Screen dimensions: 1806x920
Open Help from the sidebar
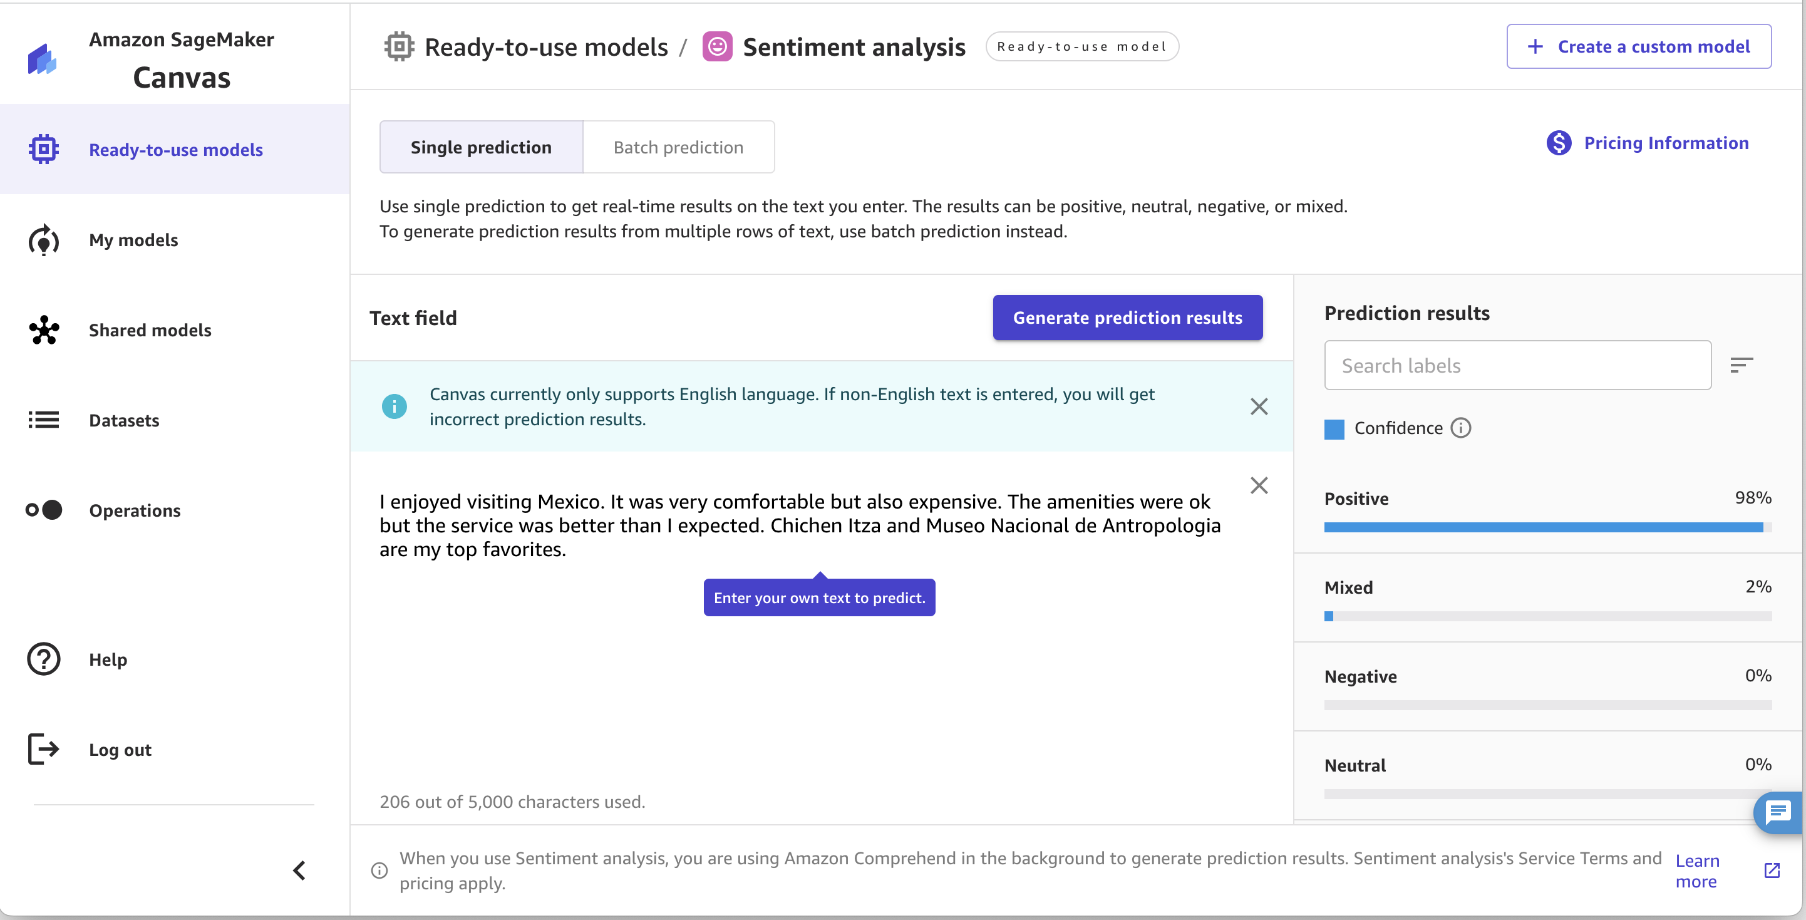[107, 659]
